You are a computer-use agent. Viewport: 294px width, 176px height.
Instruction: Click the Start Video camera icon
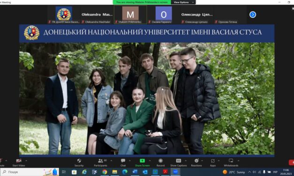[x=19, y=161]
